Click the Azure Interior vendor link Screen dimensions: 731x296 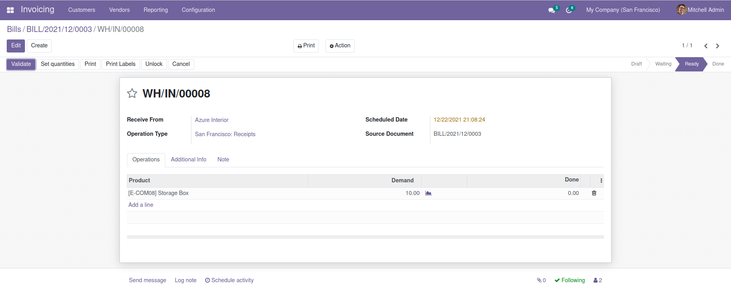point(212,120)
